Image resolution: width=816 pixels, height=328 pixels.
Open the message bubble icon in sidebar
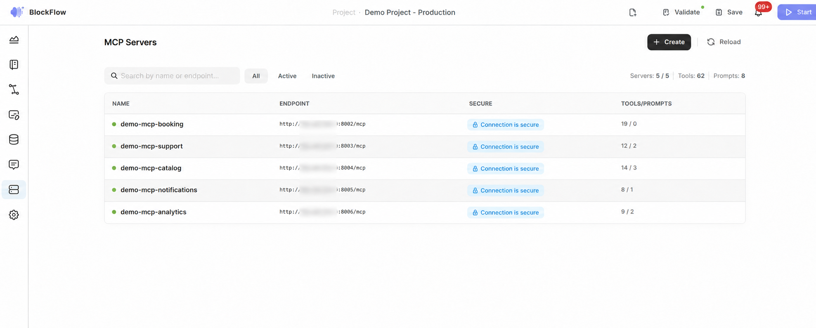coord(14,165)
